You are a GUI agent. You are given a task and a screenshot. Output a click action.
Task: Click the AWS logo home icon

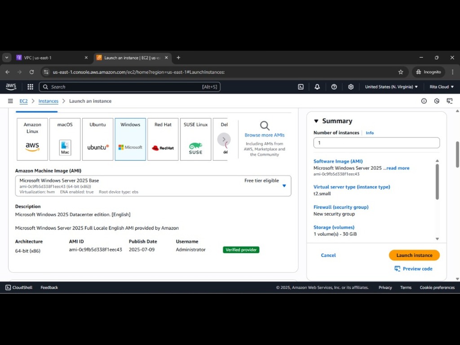coord(11,87)
